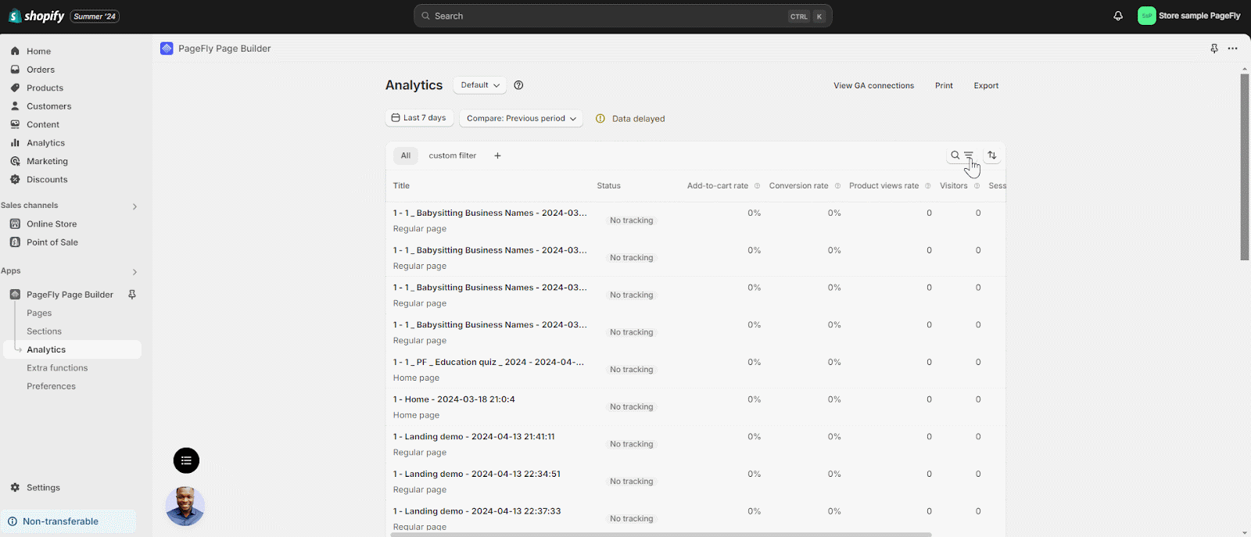Click the Export button
1251x537 pixels.
click(x=986, y=86)
